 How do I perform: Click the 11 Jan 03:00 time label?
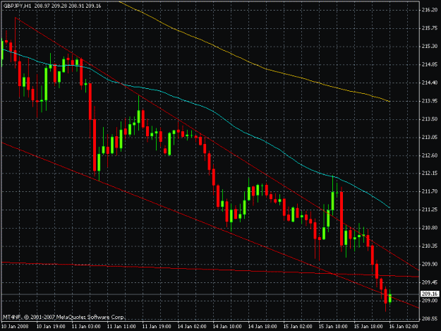(86, 326)
